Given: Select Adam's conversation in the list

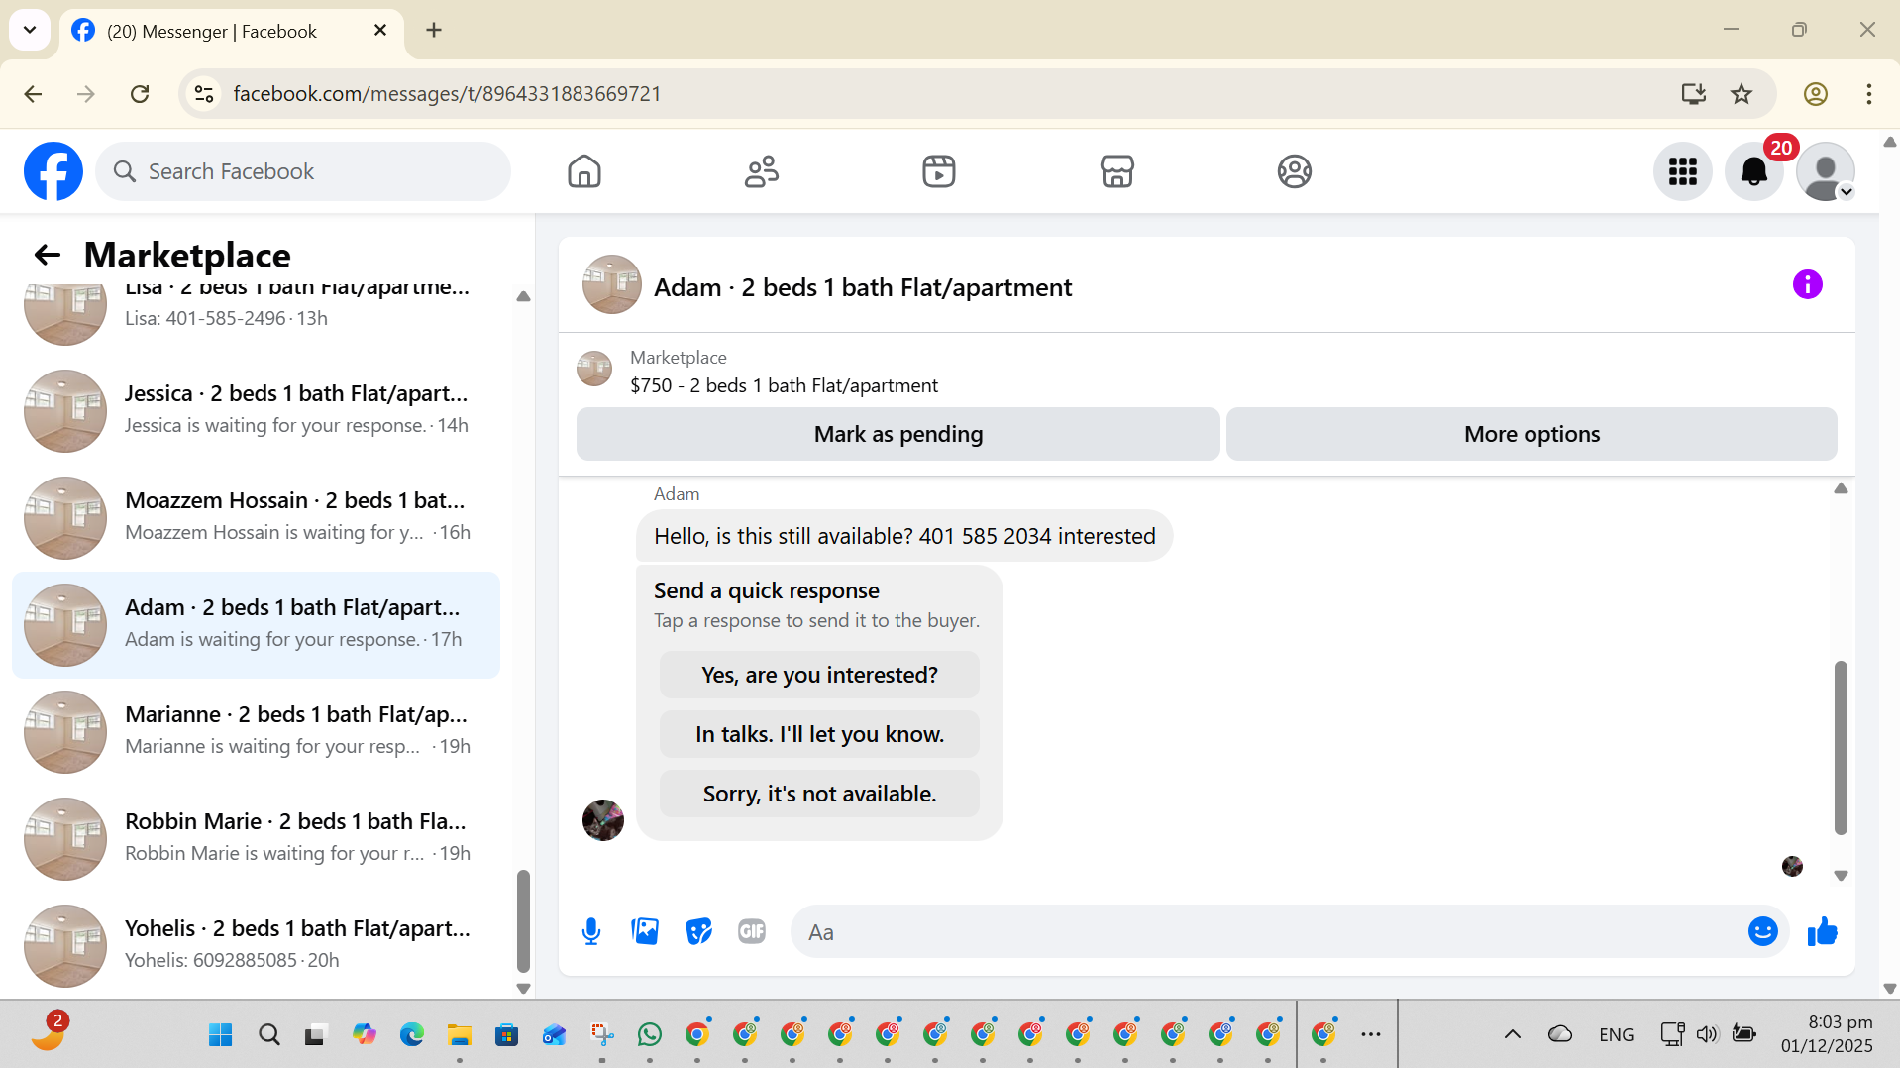Looking at the screenshot, I should click(x=256, y=624).
